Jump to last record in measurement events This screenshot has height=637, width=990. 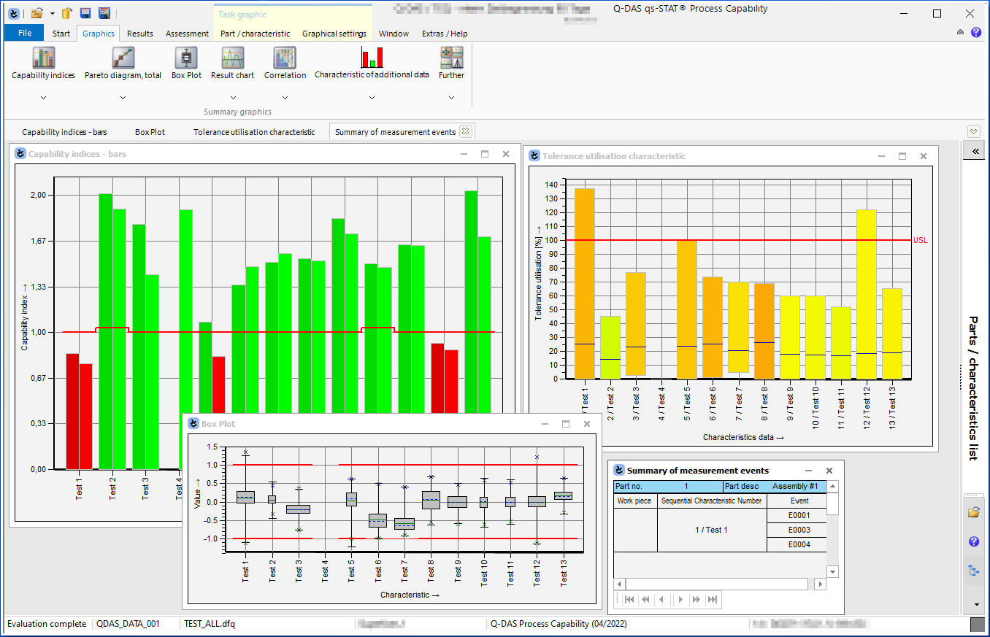(713, 599)
